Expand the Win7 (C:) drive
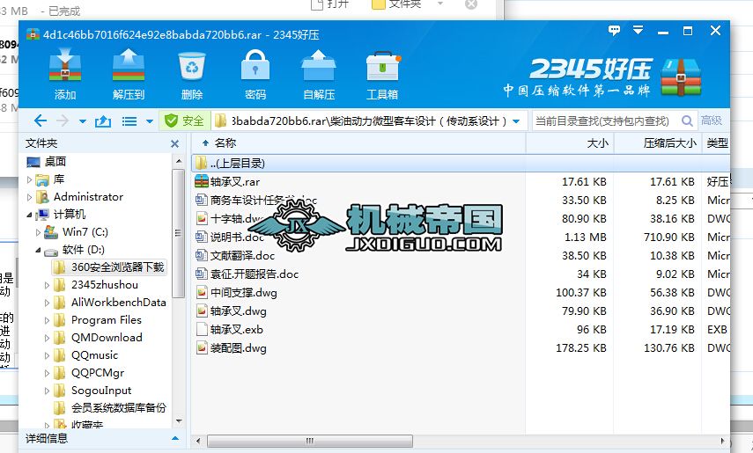The width and height of the screenshot is (753, 453). point(39,232)
